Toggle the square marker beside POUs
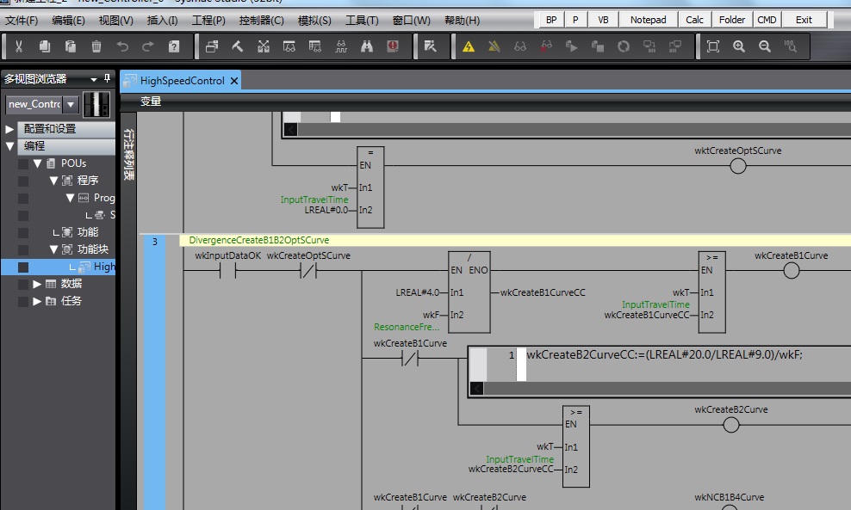851x510 pixels. pos(23,163)
